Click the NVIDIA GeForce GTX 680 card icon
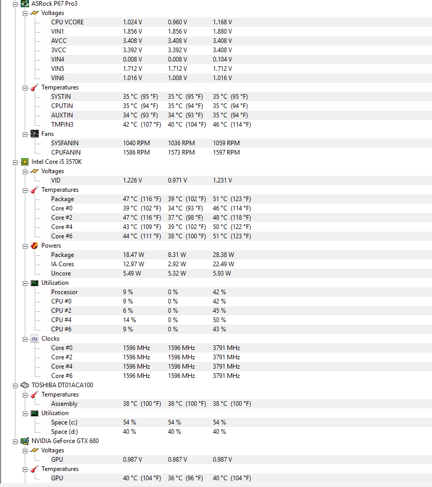Image resolution: width=432 pixels, height=487 pixels. (25, 441)
